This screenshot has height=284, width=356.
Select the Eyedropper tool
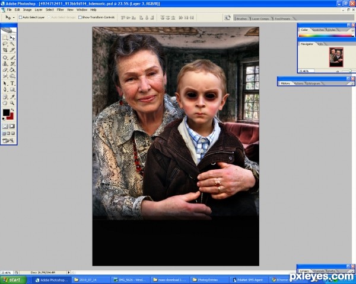click(x=12, y=97)
